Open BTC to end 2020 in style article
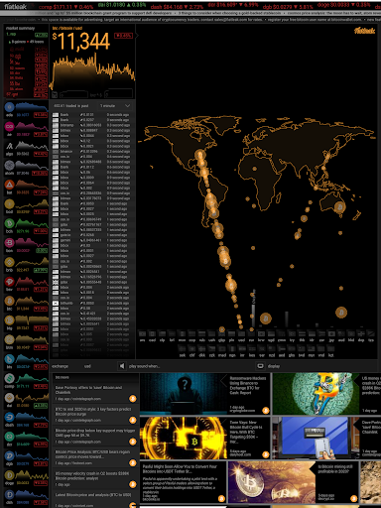The width and height of the screenshot is (381, 508). click(95, 414)
